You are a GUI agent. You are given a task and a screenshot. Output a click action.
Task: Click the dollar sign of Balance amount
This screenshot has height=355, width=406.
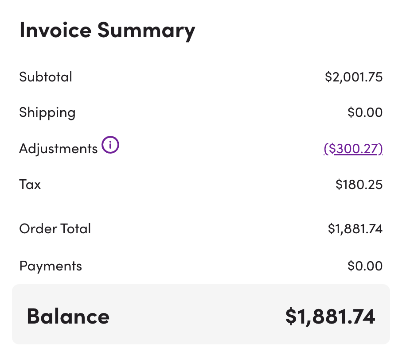(290, 316)
